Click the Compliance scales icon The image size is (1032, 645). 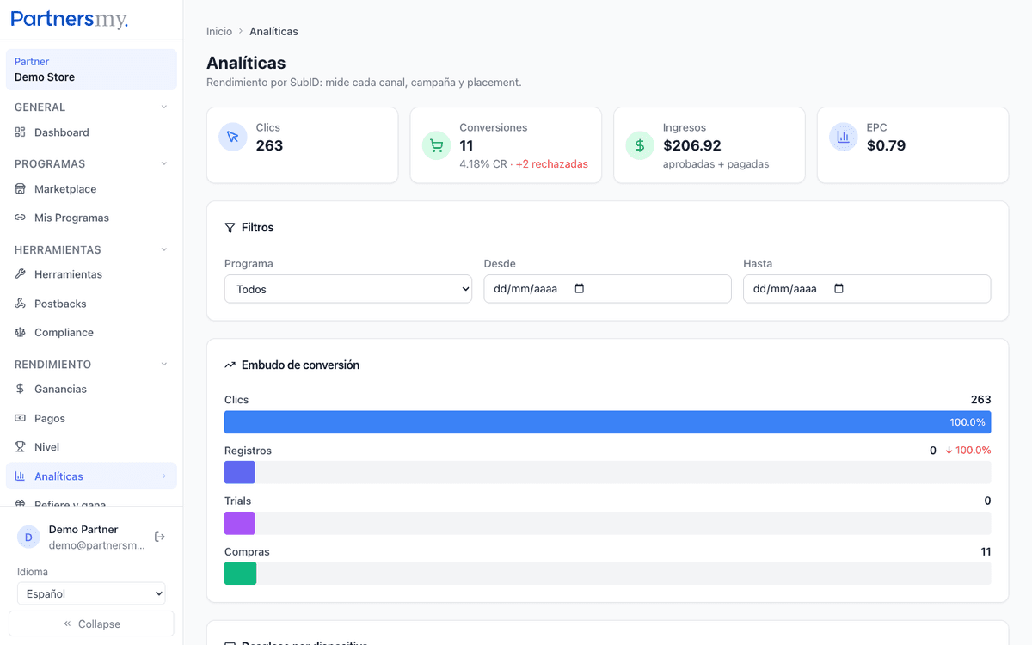pos(21,332)
